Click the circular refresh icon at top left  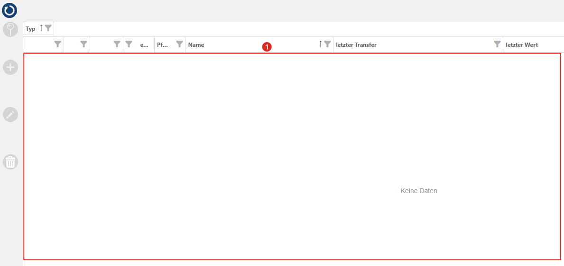coord(9,10)
